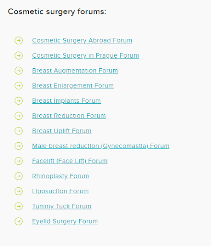Screen dimensions: 211x246
Task: Visit the Eyelid Surgery Forum link
Action: tap(65, 221)
